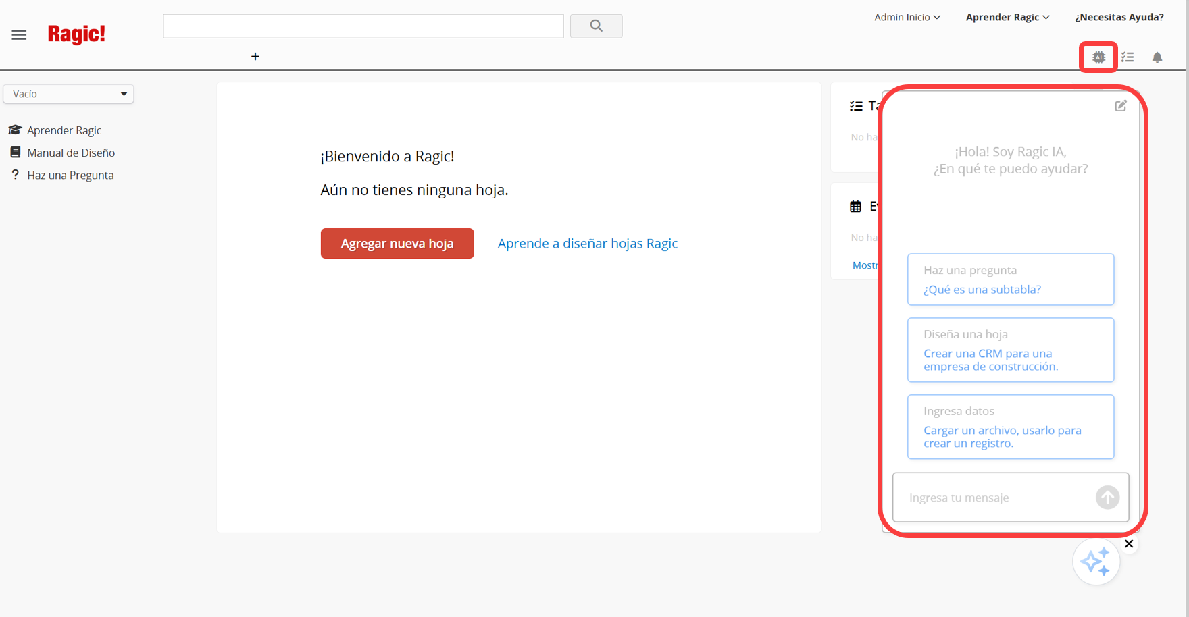
Task: Click Agregar nueva hoja button
Action: pyautogui.click(x=397, y=243)
